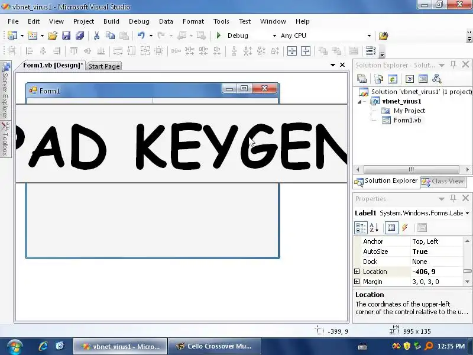Click the Align to Grid layout icon

coord(11,51)
